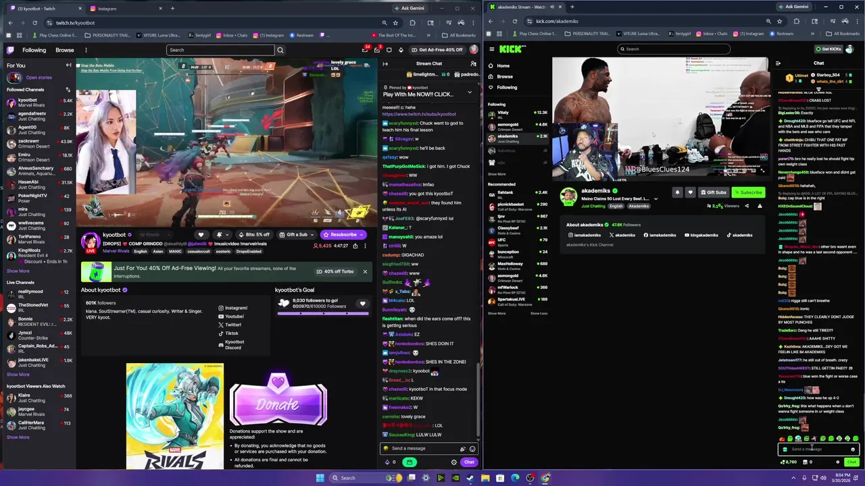The image size is (865, 486).
Task: Show More followed channels on Twitch
Action: click(x=18, y=271)
